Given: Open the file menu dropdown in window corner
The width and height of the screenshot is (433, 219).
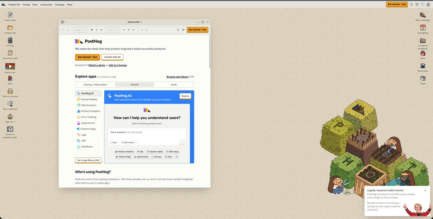Looking at the screenshot, I should (64, 22).
